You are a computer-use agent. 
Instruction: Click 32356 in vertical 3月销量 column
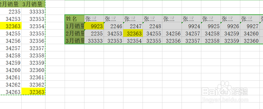[x=33, y=41]
